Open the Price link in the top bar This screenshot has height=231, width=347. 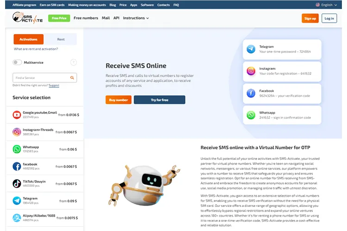(123, 5)
